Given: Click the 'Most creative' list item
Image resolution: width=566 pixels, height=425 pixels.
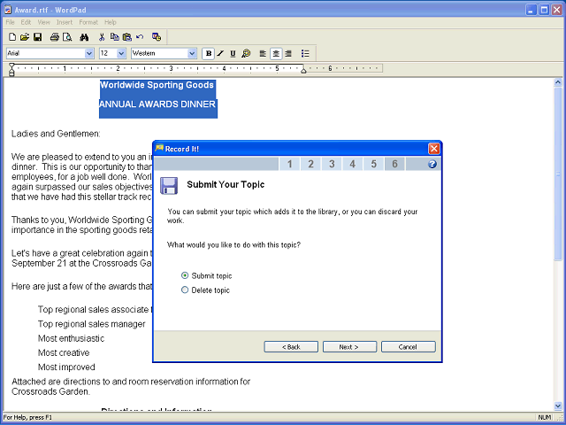Looking at the screenshot, I should [64, 352].
